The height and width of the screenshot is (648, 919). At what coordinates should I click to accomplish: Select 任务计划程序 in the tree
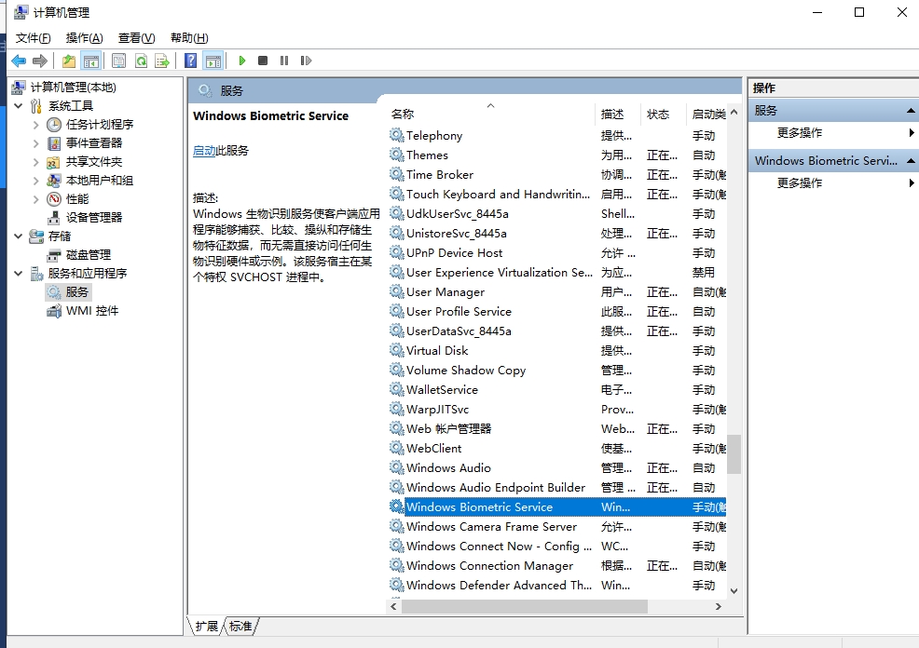pyautogui.click(x=100, y=125)
